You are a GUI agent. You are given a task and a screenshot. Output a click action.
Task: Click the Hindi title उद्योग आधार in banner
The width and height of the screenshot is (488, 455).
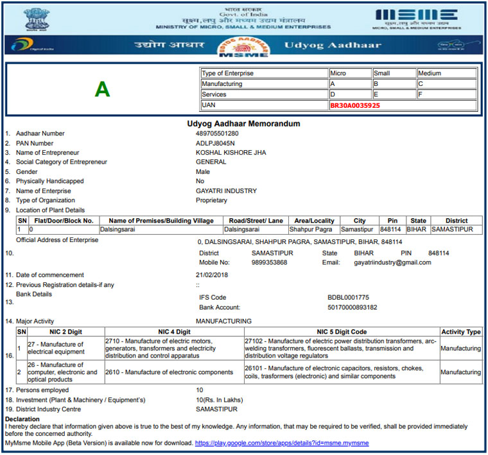click(x=170, y=46)
